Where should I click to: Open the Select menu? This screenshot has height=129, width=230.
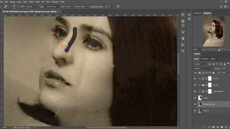coord(31,2)
